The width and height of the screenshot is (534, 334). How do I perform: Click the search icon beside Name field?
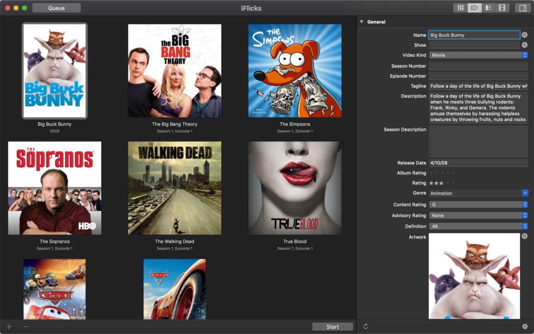coord(524,35)
